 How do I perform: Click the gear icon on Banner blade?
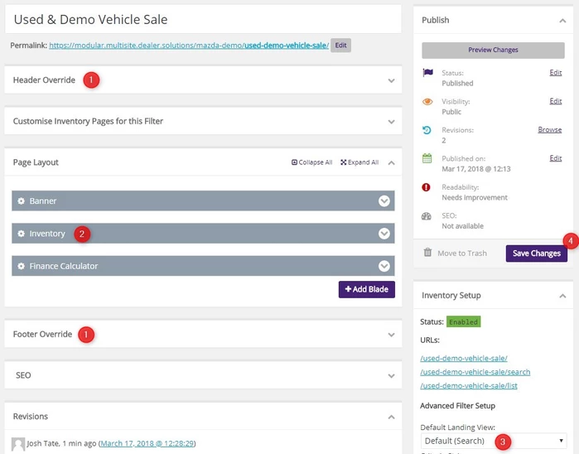[21, 201]
